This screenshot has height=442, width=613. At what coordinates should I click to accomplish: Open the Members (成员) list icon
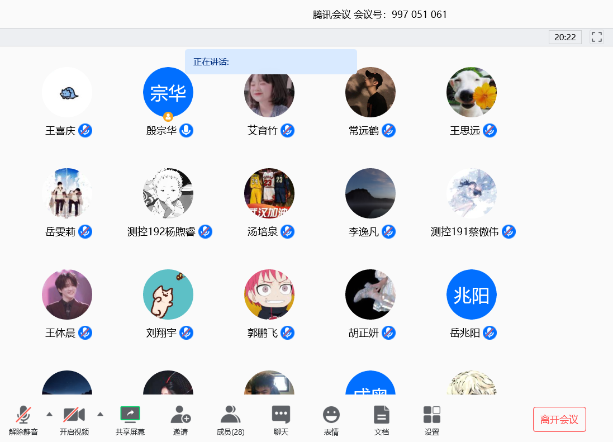230,415
